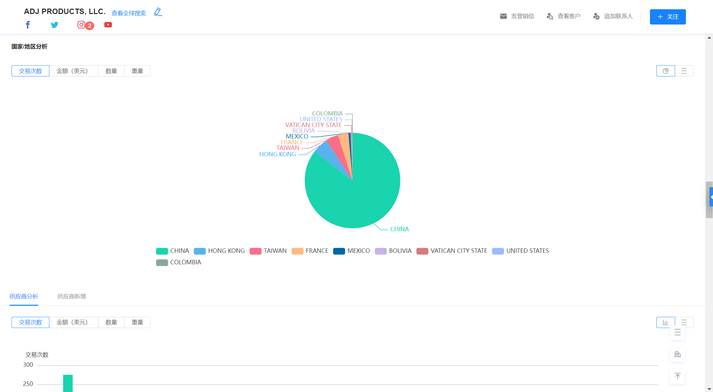The width and height of the screenshot is (713, 392).
Task: Select 交易次数 tab in supplier analysis
Action: (x=30, y=322)
